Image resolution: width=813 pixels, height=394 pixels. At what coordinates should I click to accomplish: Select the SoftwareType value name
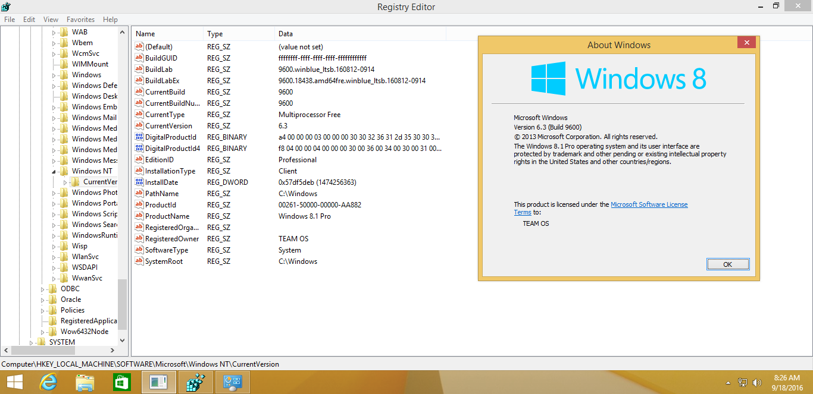[x=167, y=250]
